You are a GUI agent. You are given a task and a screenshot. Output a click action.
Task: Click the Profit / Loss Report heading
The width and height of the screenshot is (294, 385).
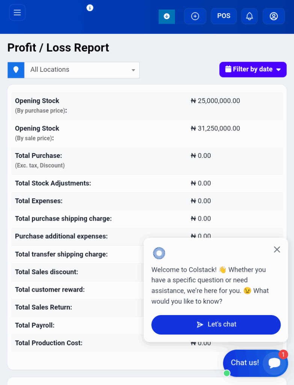click(x=58, y=48)
